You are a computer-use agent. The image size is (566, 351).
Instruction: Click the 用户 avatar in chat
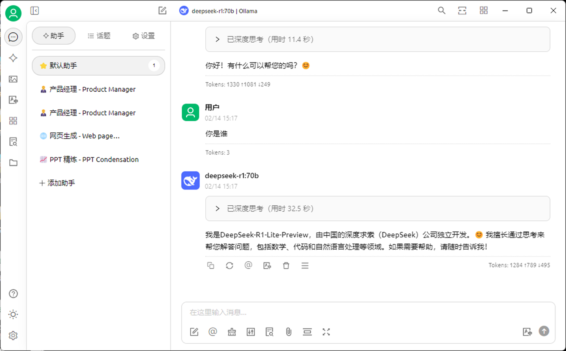click(190, 112)
